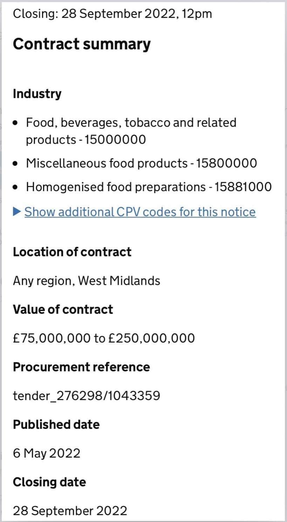Click the "Homogenised food preparations - 15881000" entry

click(x=149, y=187)
